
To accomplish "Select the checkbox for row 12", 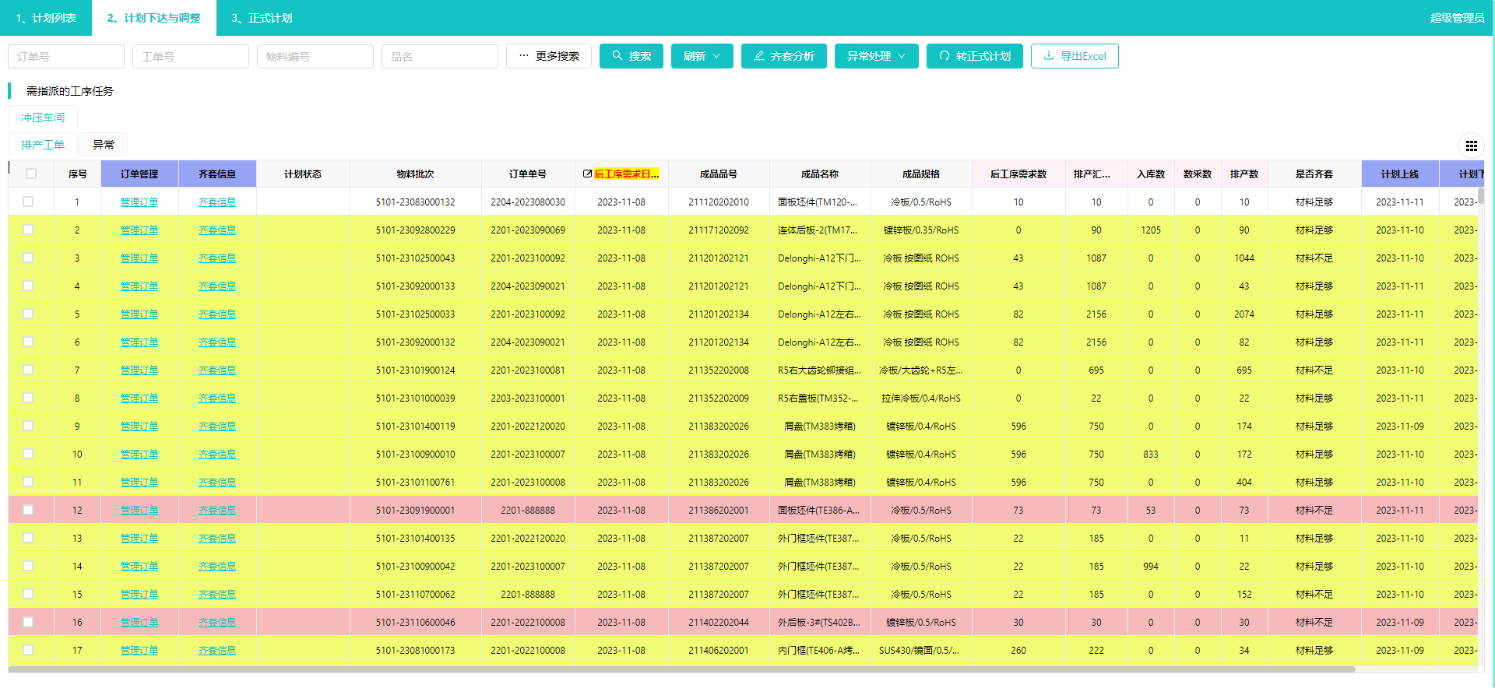I will [28, 510].
